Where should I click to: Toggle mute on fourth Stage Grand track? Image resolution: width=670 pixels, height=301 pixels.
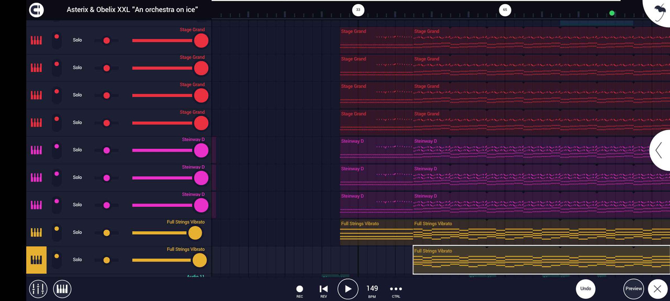[57, 122]
